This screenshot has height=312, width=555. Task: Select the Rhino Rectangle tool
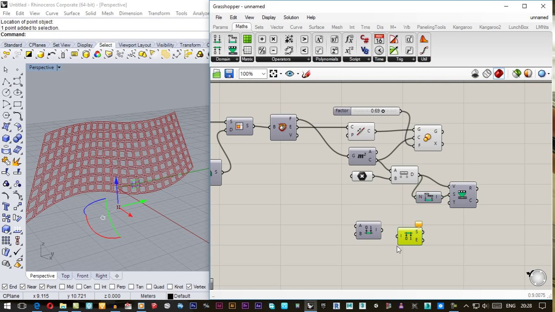tap(17, 104)
